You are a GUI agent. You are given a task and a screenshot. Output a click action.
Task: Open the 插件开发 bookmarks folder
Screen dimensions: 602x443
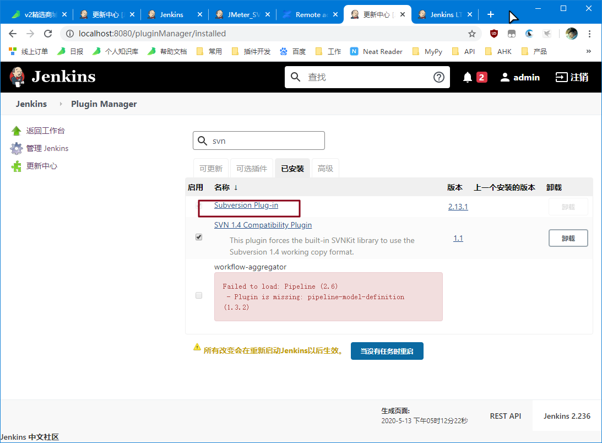[x=251, y=51]
